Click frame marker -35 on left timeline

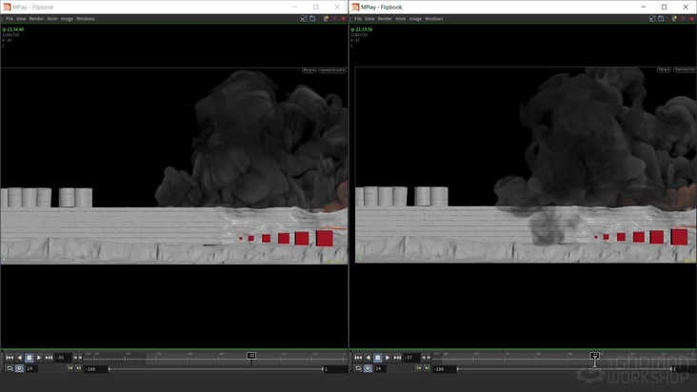[251, 356]
